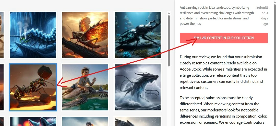
Task: Open the blue ice centipede thumbnail
Action: coord(33,35)
